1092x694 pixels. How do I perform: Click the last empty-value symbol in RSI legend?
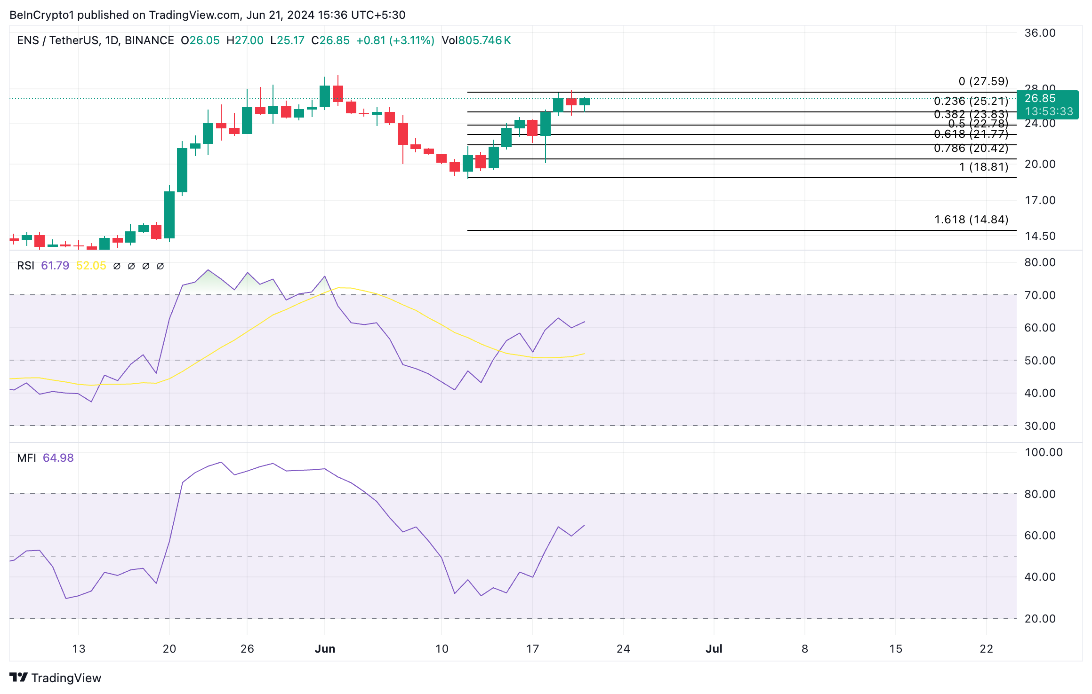point(160,266)
